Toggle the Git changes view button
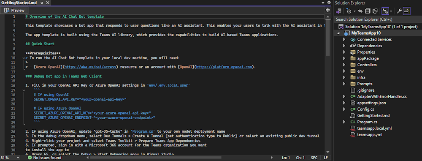Screen dimensions: 422x161 385,11
